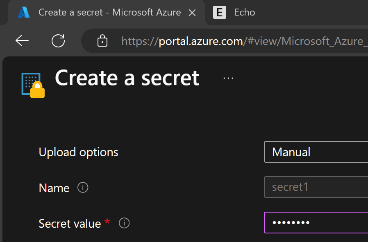Go back using the browser back arrow

pos(22,41)
